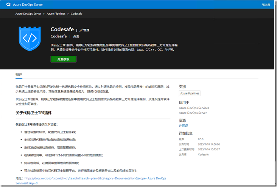Open the Codesafe shield logo image

30,39
